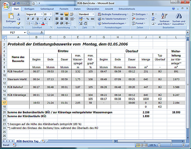Click Löschen in the Zellen group
This screenshot has width=191, height=149.
tap(139, 19)
